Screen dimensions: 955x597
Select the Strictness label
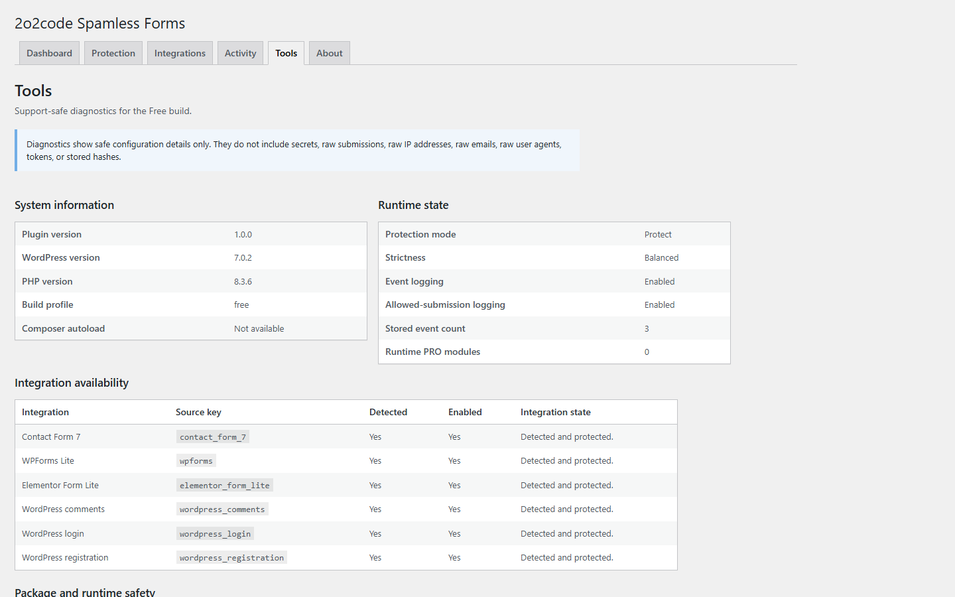pos(405,257)
